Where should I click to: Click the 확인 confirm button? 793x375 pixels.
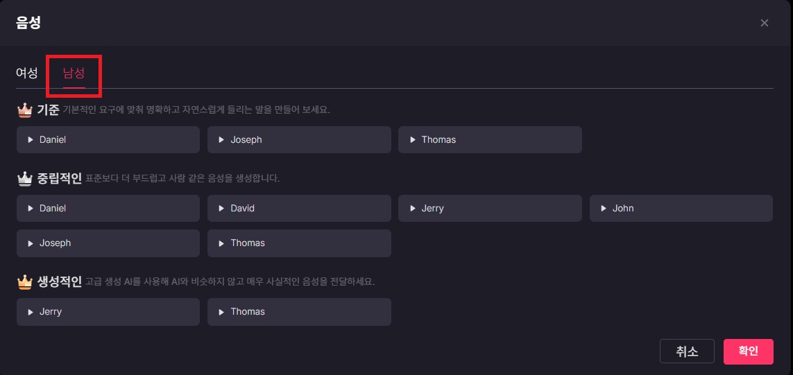click(749, 351)
